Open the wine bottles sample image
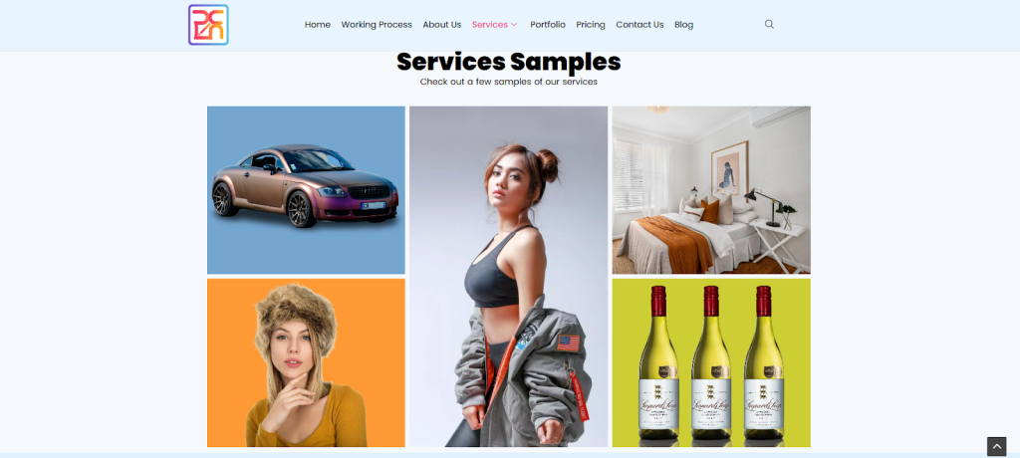1020x458 pixels. [x=711, y=363]
